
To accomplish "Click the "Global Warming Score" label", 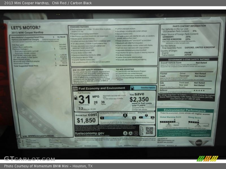I will click(x=171, y=117).
